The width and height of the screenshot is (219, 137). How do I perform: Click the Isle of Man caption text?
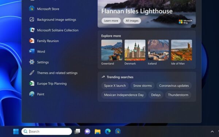tap(178, 64)
